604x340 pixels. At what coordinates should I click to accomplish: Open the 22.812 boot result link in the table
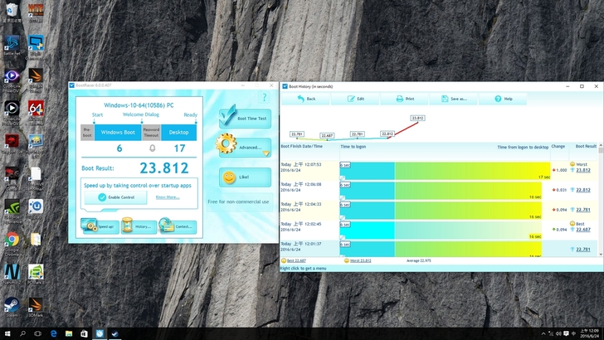coord(582,190)
